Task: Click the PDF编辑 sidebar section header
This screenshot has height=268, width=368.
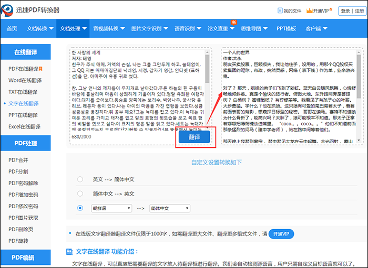Action: (26, 258)
